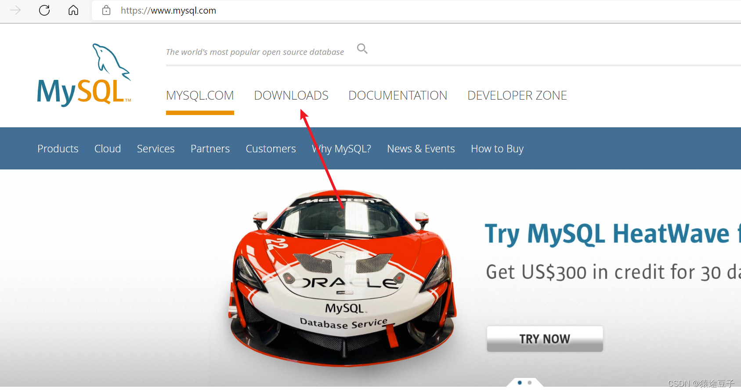Click the US$300 credit banner text
The height and width of the screenshot is (392, 741).
(x=613, y=272)
